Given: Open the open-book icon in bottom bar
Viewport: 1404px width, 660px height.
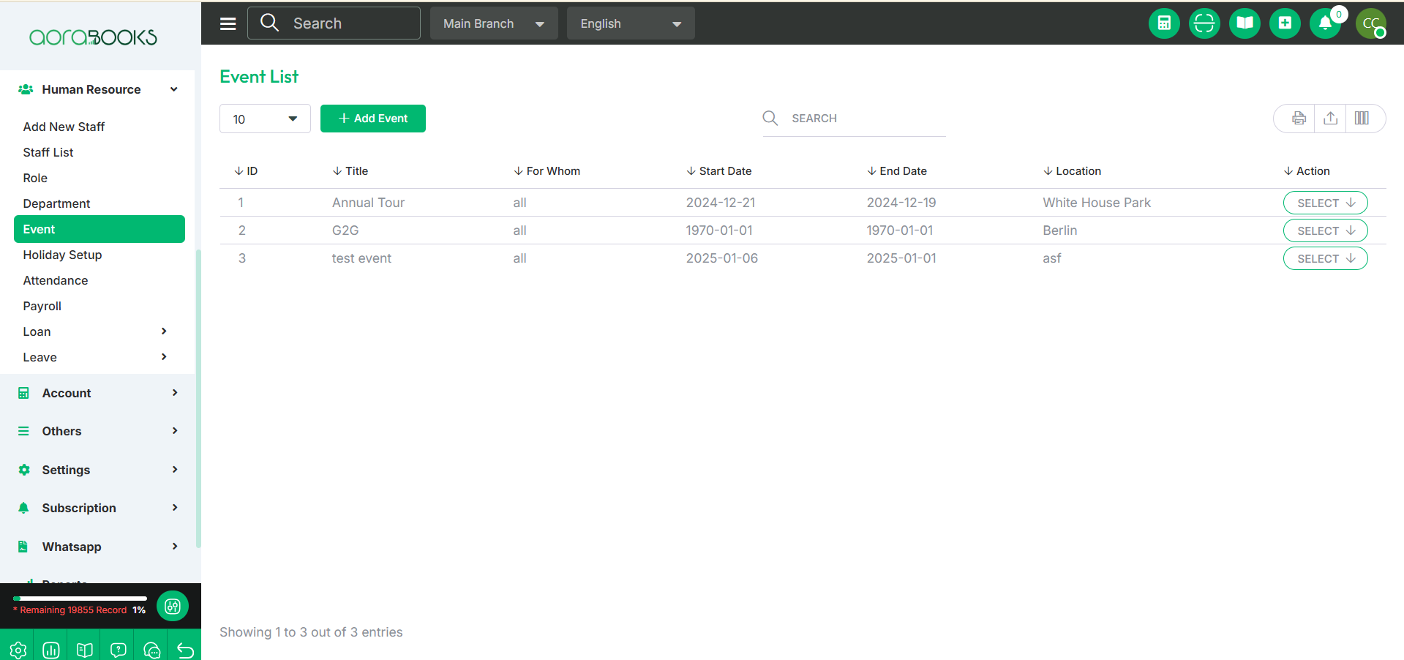Looking at the screenshot, I should pyautogui.click(x=85, y=650).
